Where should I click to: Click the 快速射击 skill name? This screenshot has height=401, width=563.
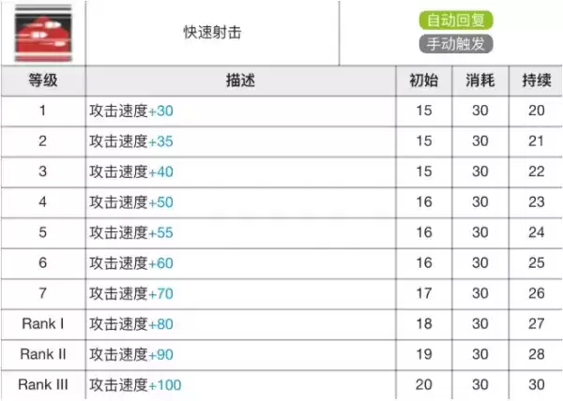211,33
